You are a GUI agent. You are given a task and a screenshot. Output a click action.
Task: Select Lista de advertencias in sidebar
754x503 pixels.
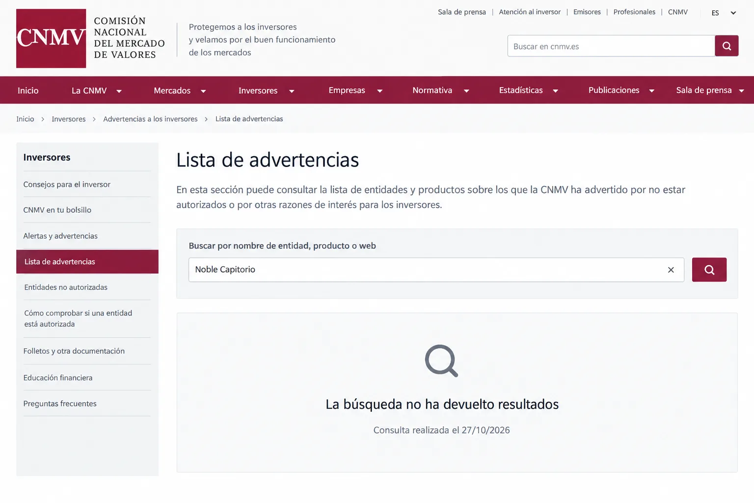point(87,262)
